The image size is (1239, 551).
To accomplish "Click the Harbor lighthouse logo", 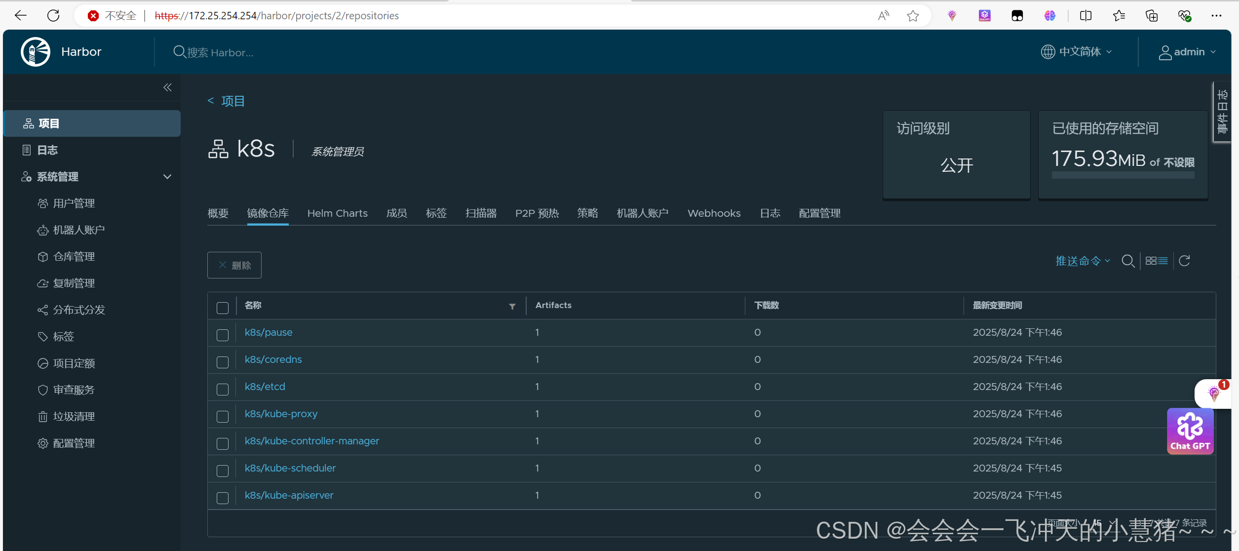I will coord(36,52).
